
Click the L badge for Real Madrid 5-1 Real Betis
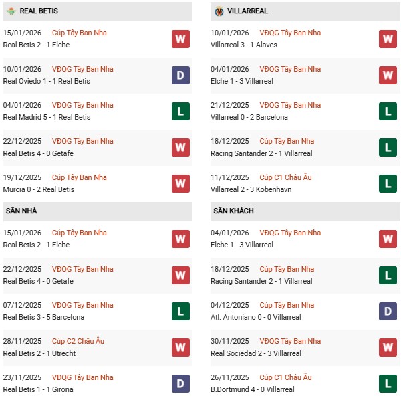point(180,111)
